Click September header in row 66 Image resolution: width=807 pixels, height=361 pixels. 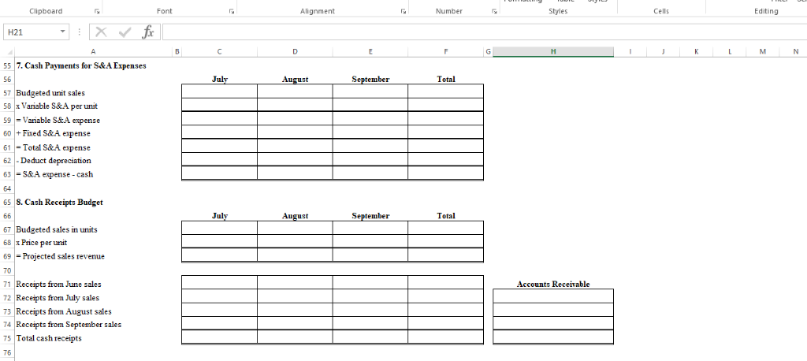(x=370, y=216)
